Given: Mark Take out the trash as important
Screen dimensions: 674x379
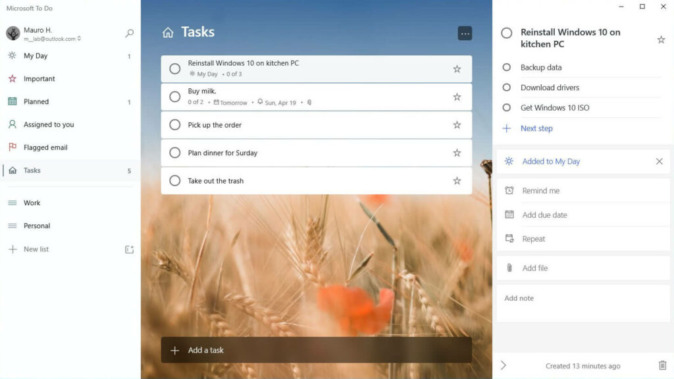Looking at the screenshot, I should [x=457, y=181].
